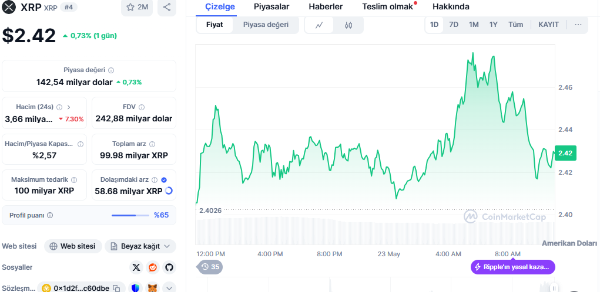Switch to line chart view
Screen dimensions: 600x292
(x=319, y=25)
